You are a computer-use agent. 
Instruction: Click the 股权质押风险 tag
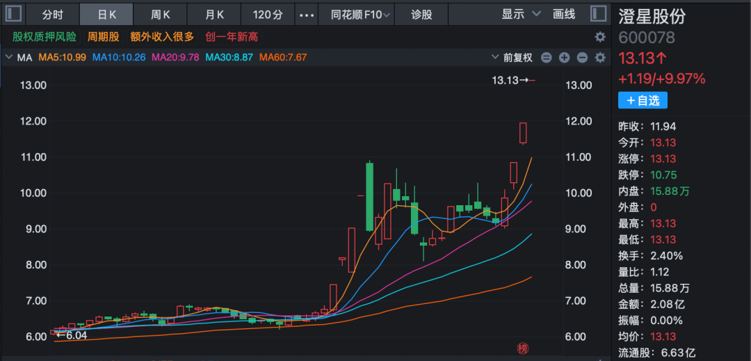45,37
